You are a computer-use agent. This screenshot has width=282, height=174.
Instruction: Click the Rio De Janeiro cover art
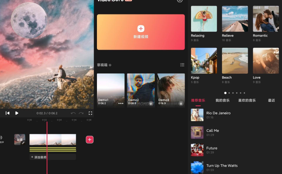point(197,115)
